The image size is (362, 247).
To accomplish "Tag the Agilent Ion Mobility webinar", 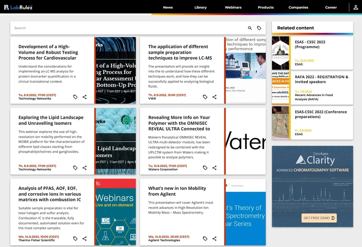I will (x=205, y=239).
